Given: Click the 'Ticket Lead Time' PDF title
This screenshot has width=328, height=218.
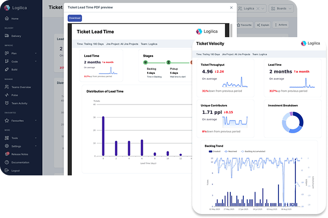Looking at the screenshot, I should click(95, 32).
